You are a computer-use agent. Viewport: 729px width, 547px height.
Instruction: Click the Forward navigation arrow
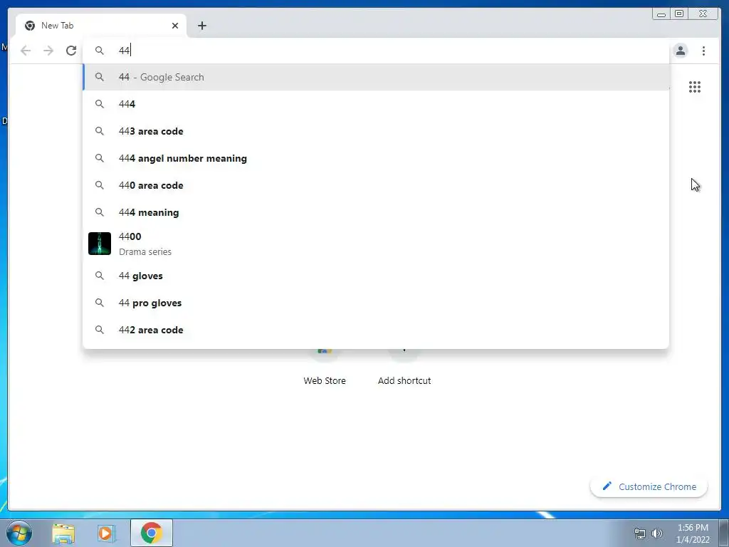[48, 51]
